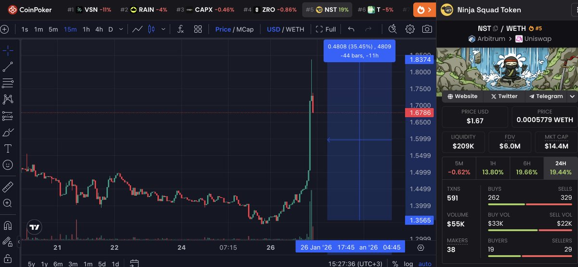Toggle auto scale mode
Screen dimensions: 578x267
(425, 264)
